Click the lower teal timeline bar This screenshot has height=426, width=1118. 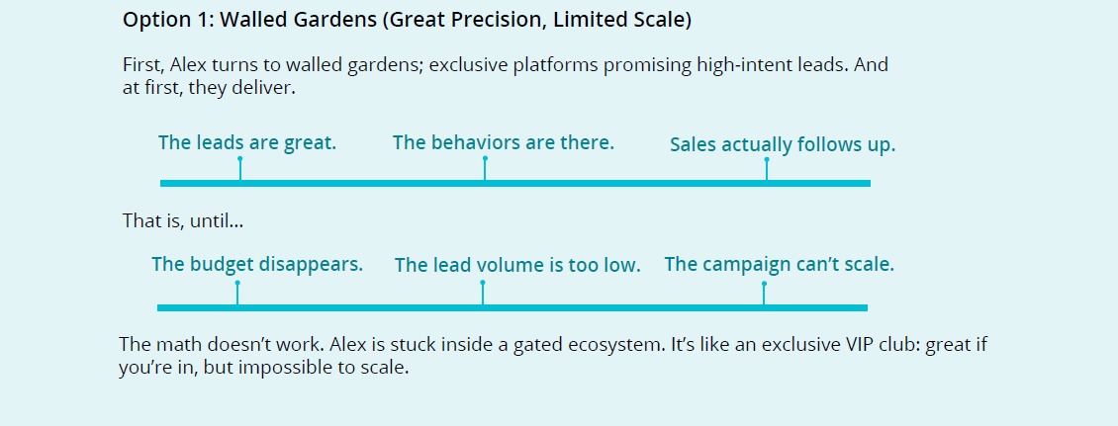pyautogui.click(x=512, y=307)
